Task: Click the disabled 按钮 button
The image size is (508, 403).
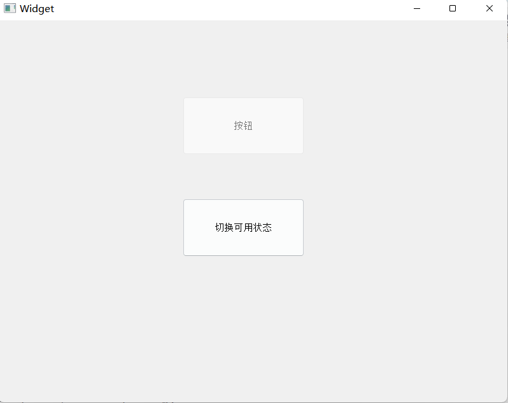Action: 243,125
